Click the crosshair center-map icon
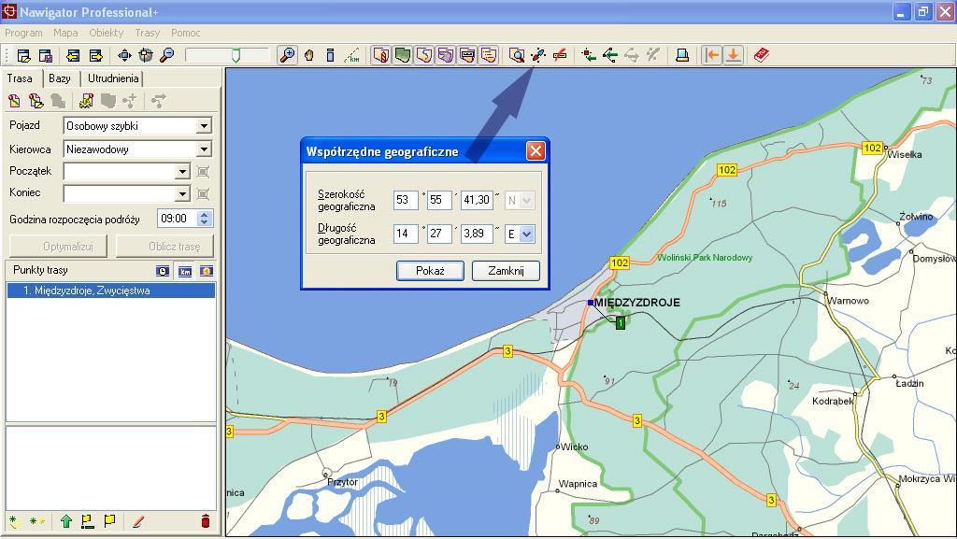This screenshot has width=957, height=539. pyautogui.click(x=146, y=55)
